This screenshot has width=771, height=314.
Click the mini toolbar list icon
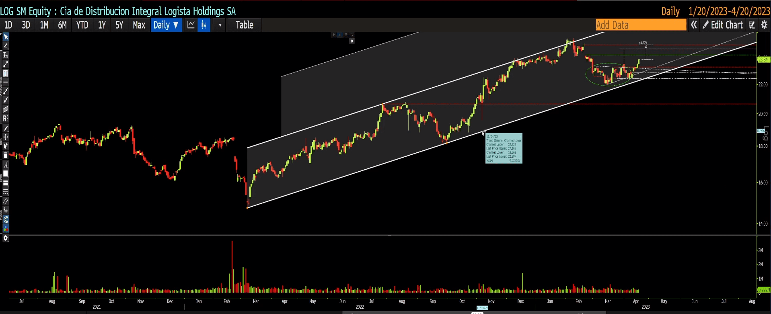pyautogui.click(x=346, y=35)
